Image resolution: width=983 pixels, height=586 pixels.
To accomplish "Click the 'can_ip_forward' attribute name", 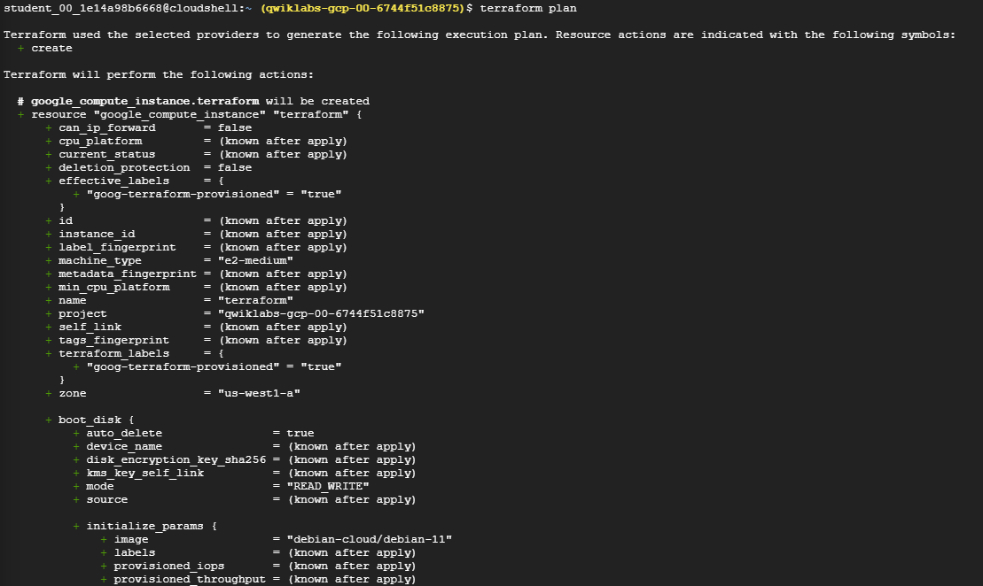I will pos(107,127).
